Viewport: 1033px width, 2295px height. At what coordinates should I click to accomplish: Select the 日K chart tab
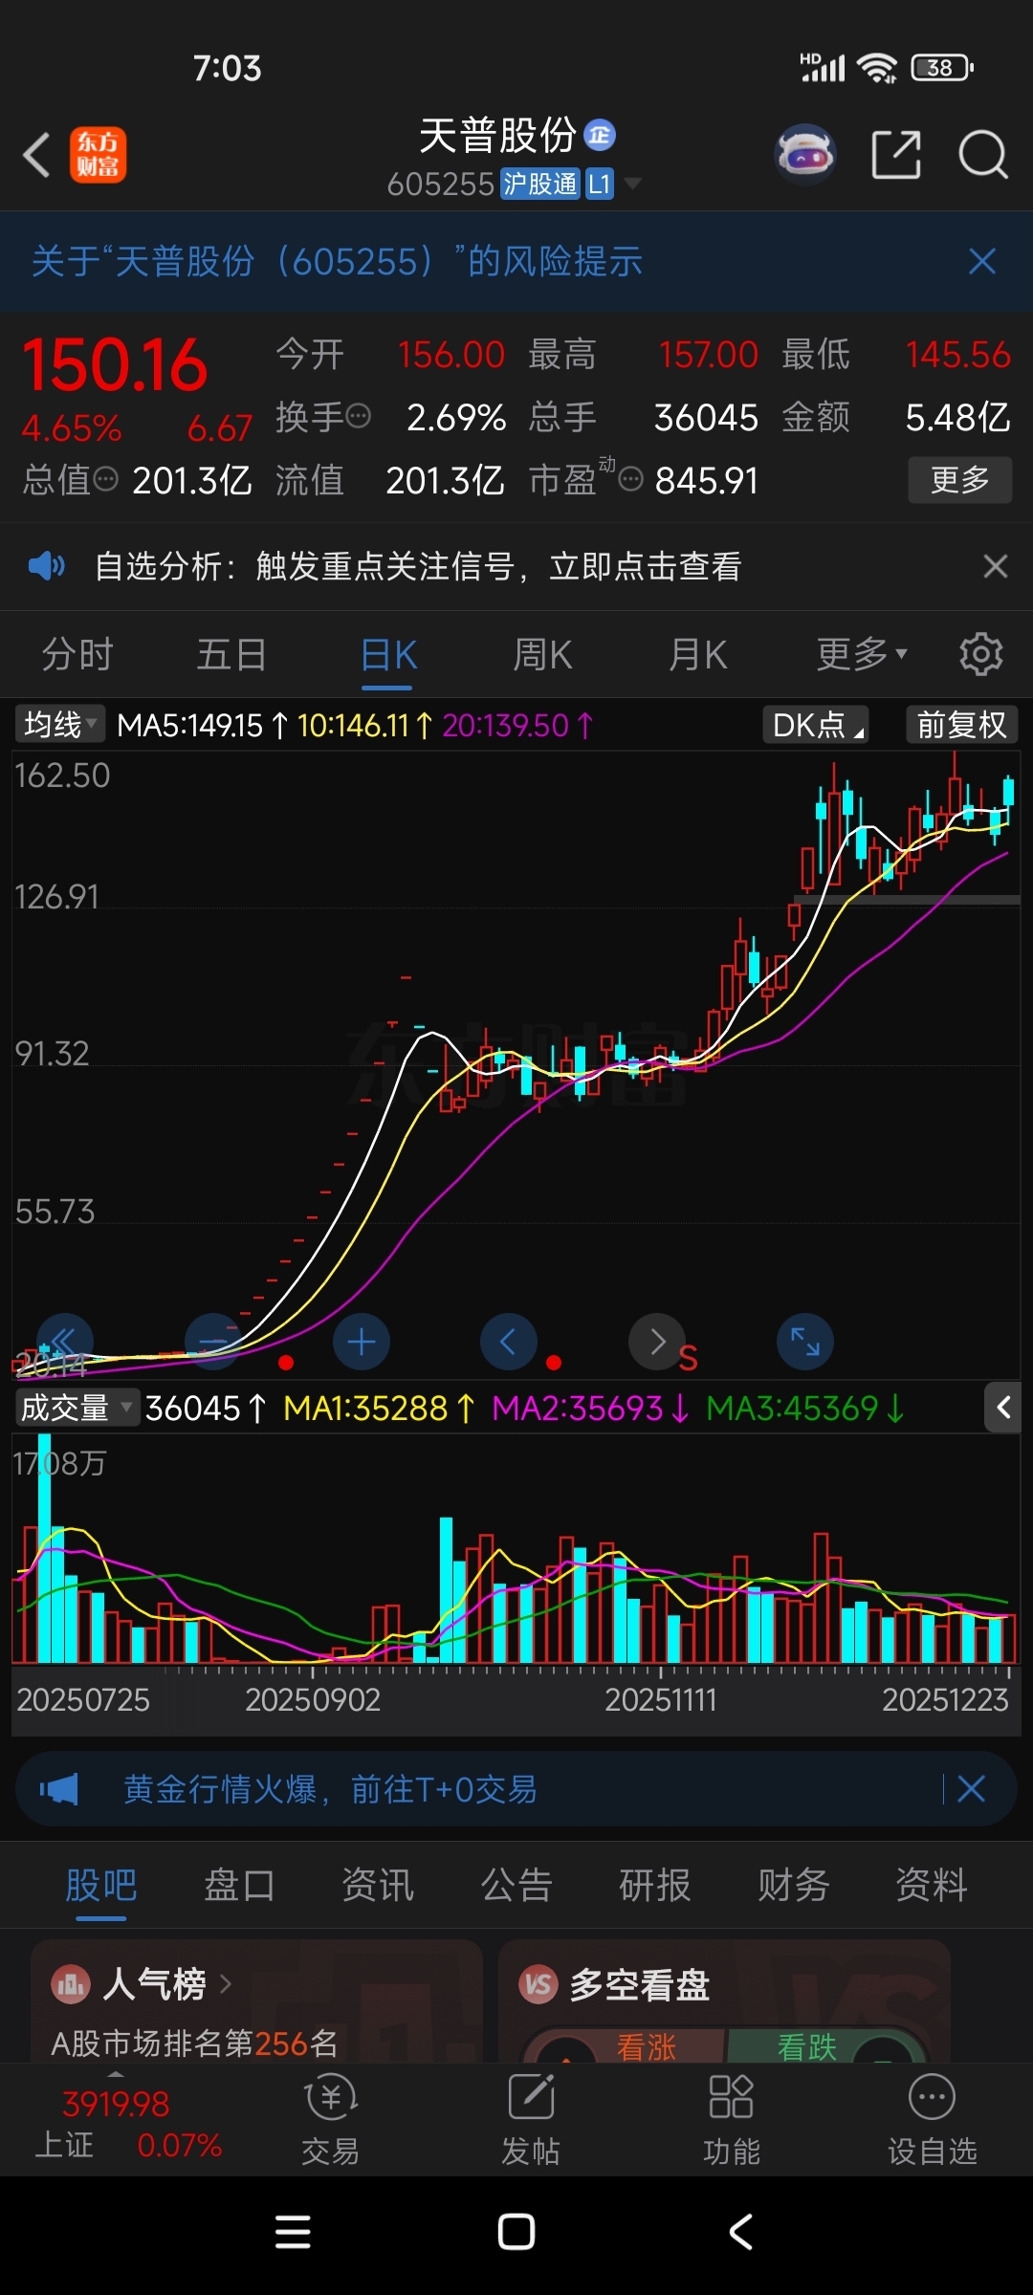tap(388, 655)
